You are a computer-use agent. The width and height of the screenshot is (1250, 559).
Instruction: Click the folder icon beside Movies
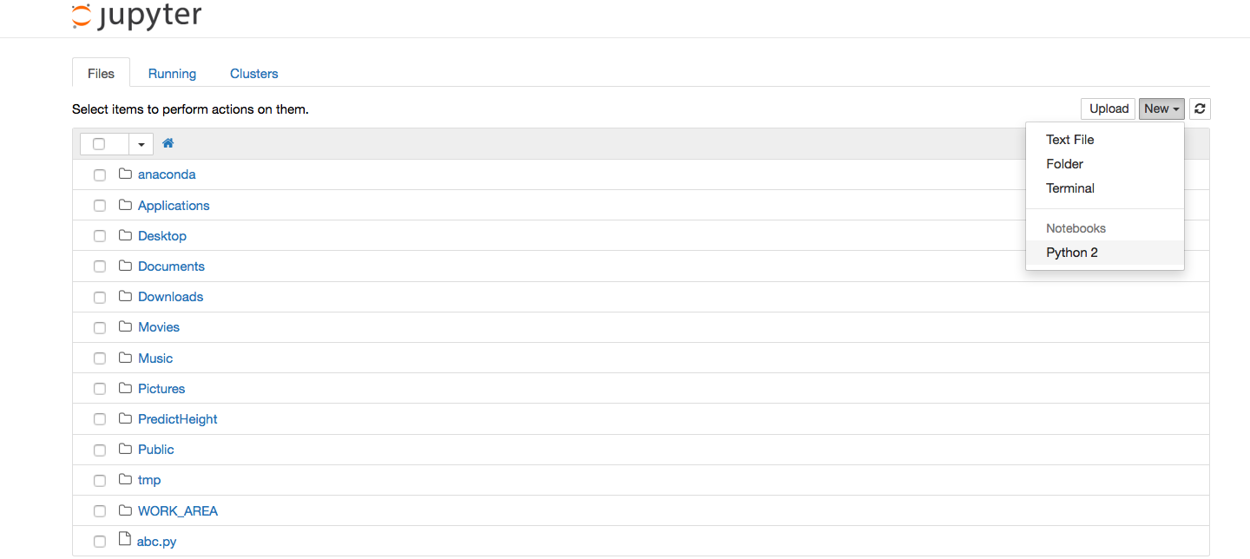124,327
